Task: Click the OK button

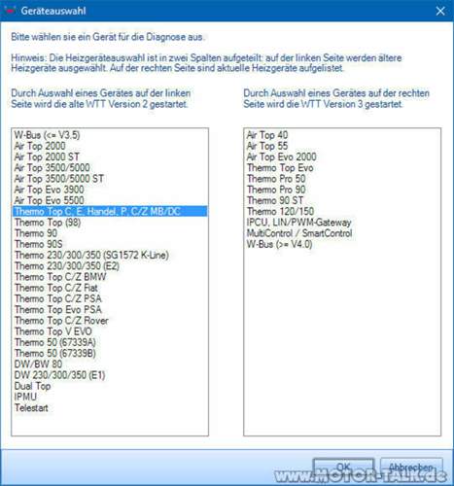Action: point(343,468)
